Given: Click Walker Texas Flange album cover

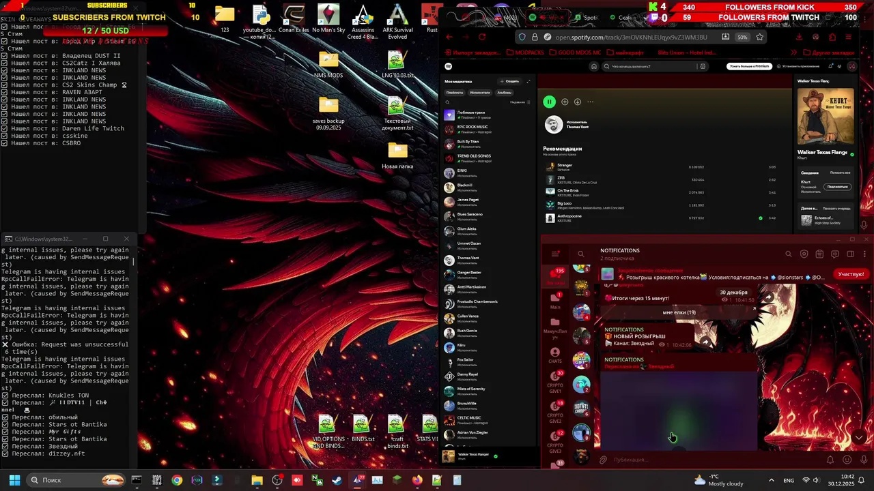Looking at the screenshot, I should tap(825, 116).
